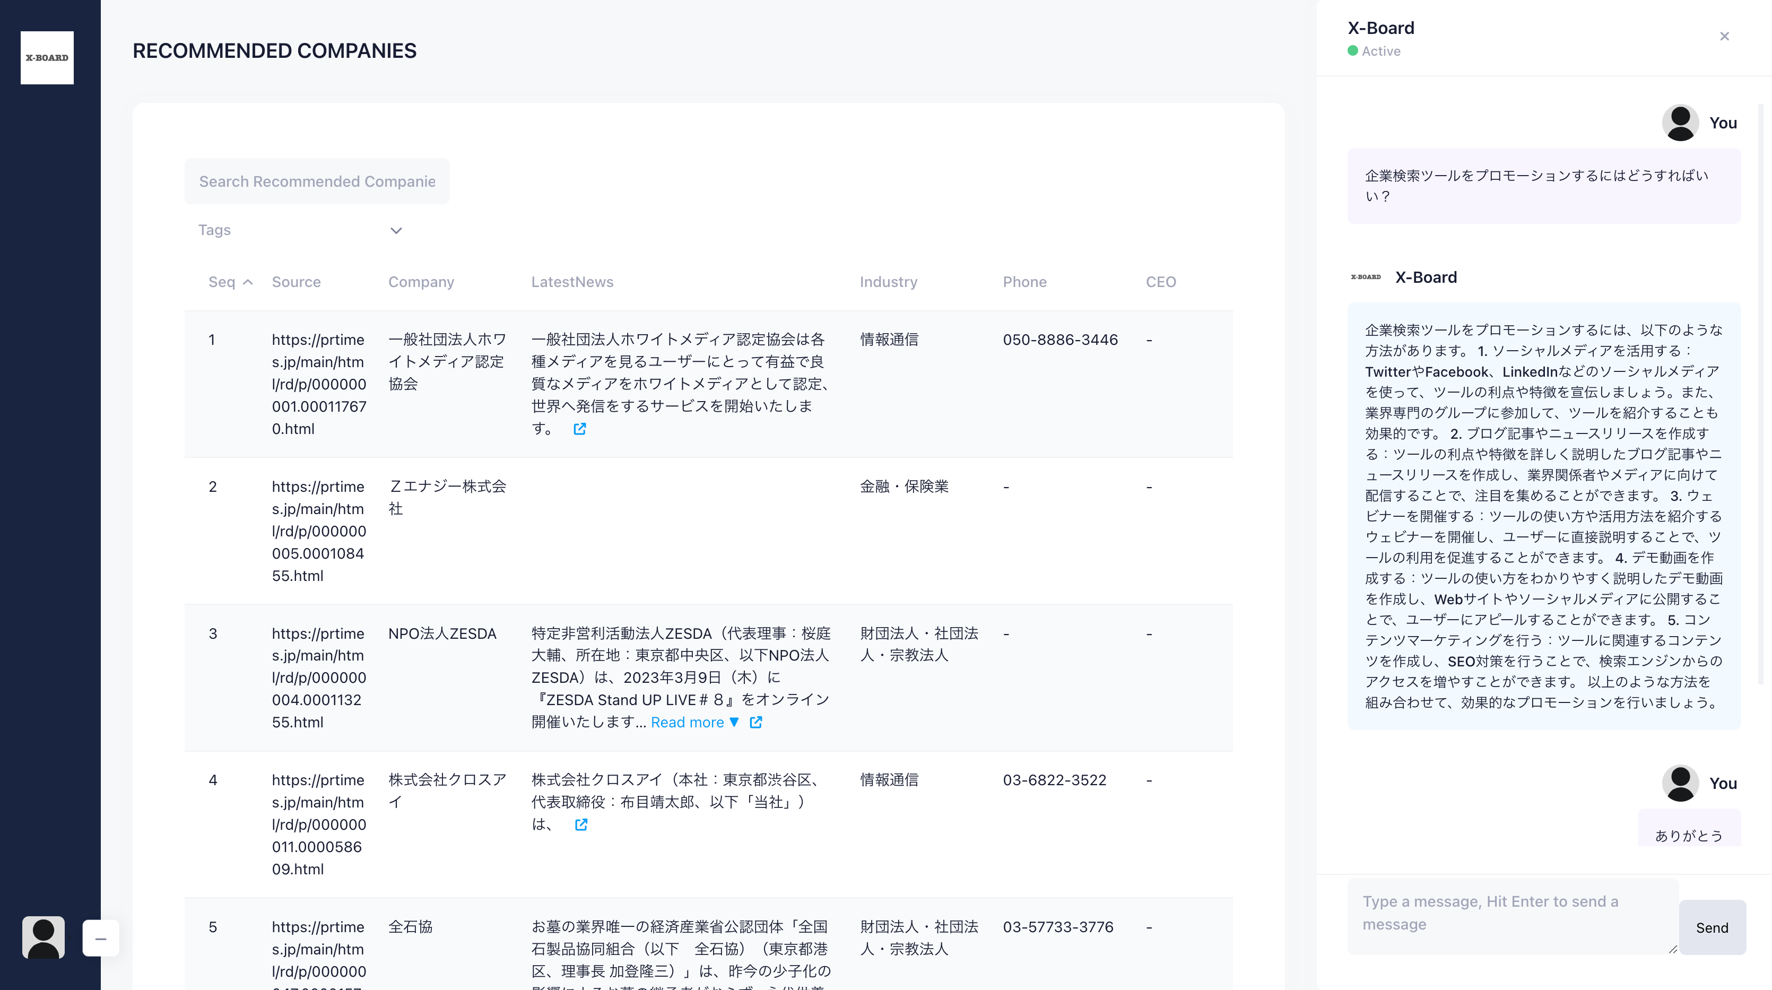Click the minus collapse button near avatar
Image resolution: width=1772 pixels, height=990 pixels.
(x=100, y=939)
